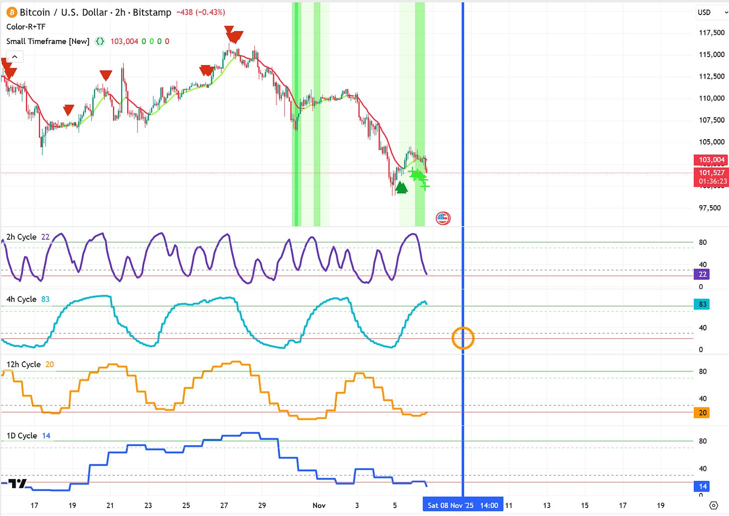This screenshot has height=516, width=729.
Task: Click the red down-arrow signal near Oct 21
Action: 106,76
